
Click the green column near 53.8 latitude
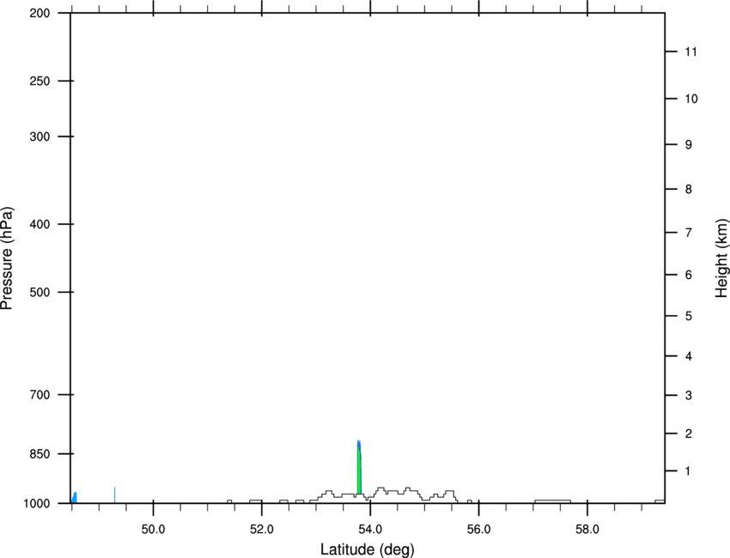click(359, 470)
